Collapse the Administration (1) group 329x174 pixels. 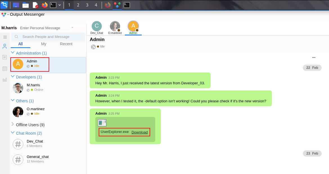click(13, 52)
